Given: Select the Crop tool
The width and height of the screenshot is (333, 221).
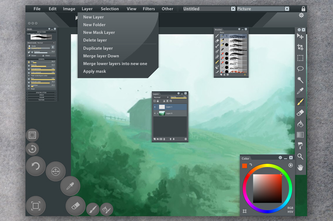Looking at the screenshot, I should [300, 47].
